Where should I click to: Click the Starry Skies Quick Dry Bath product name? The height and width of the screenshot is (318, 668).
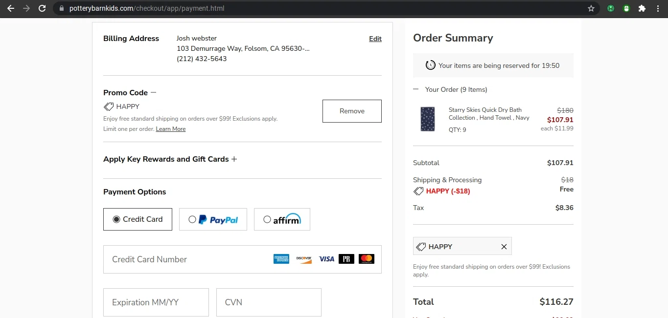coord(489,114)
